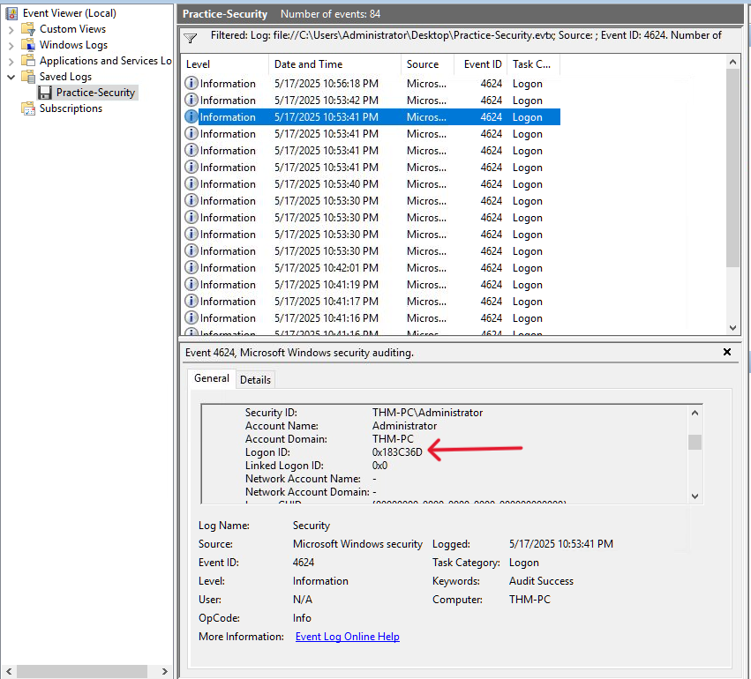Open the Event Log Online Help link
The image size is (751, 679).
click(x=347, y=637)
